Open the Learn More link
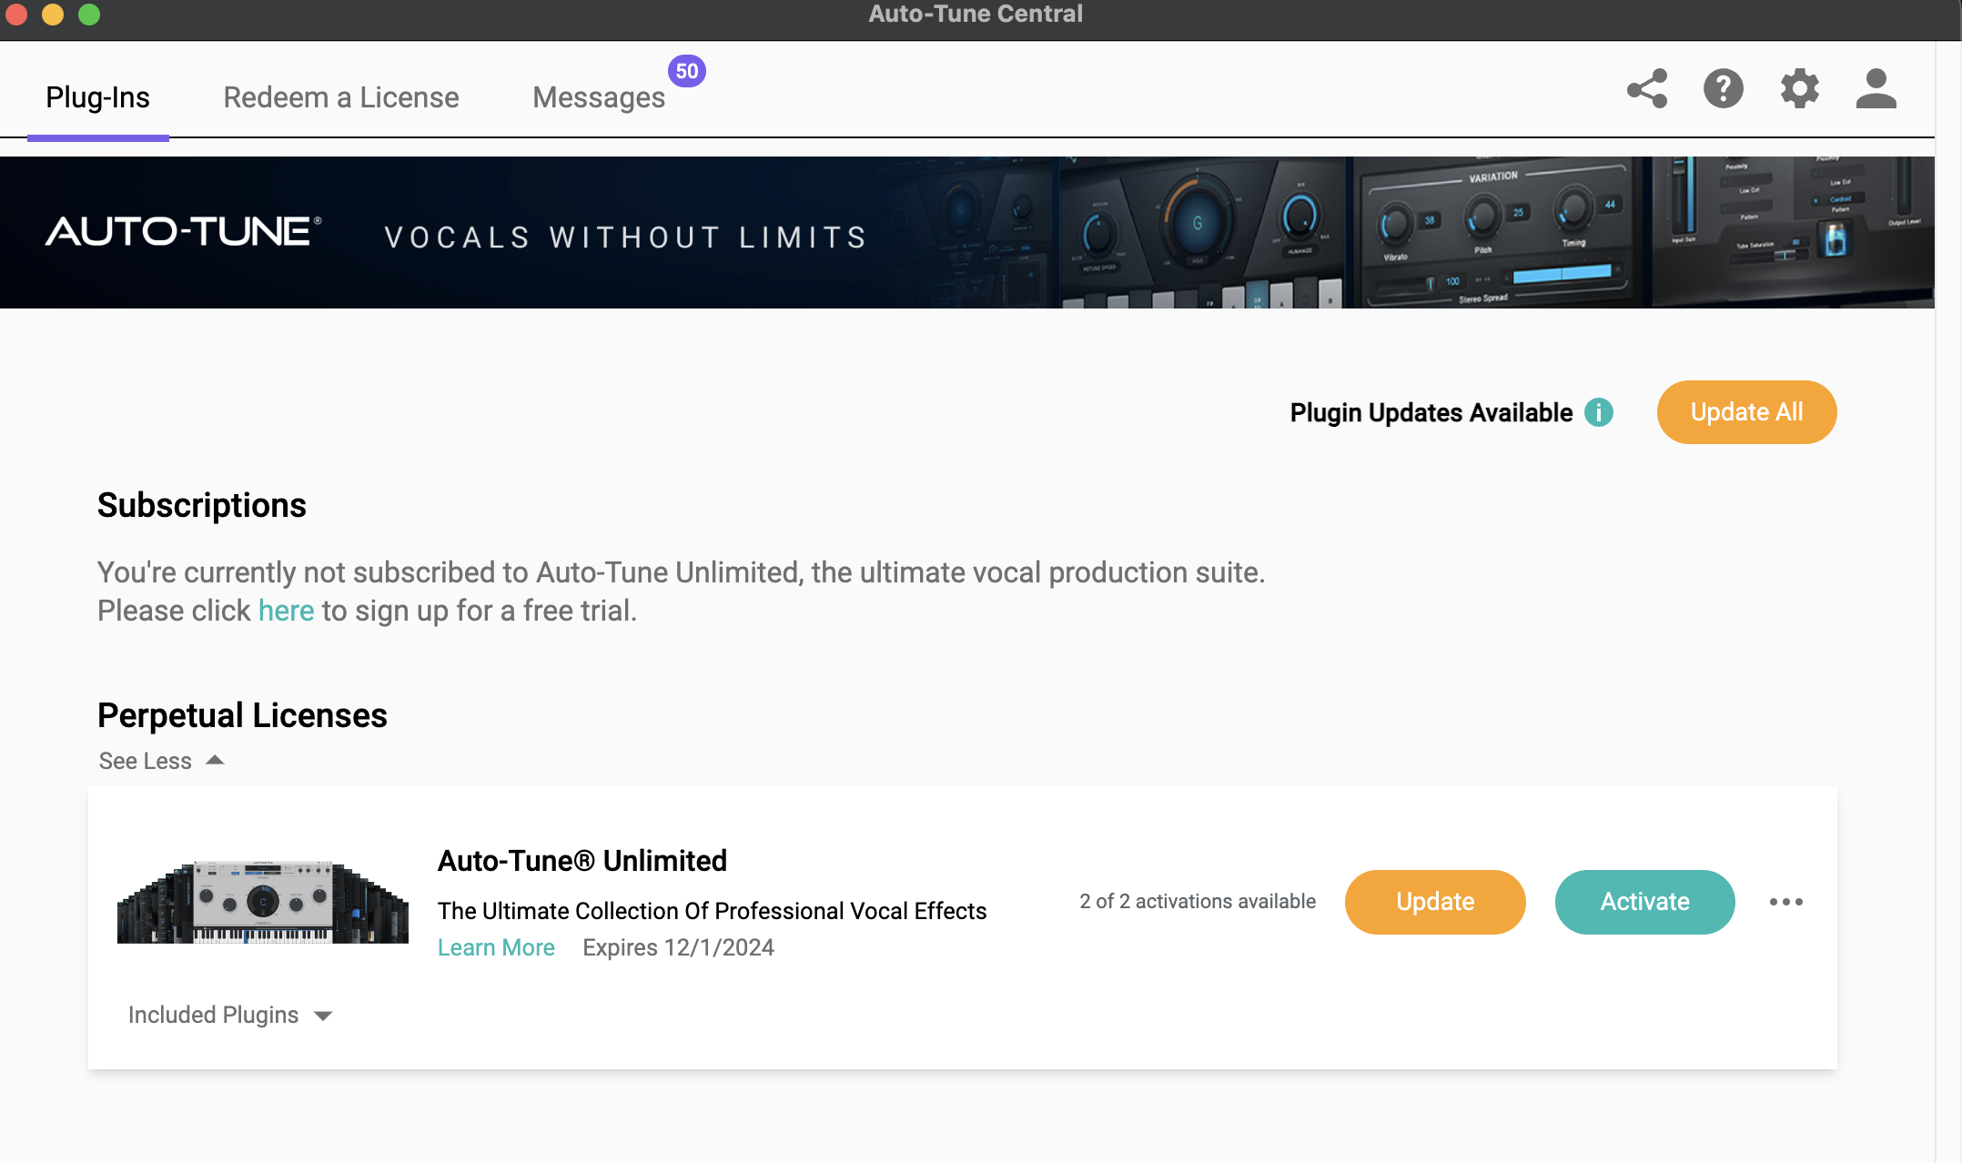Image resolution: width=1962 pixels, height=1163 pixels. pyautogui.click(x=496, y=947)
